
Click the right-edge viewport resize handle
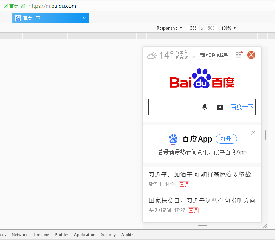pos(265,135)
